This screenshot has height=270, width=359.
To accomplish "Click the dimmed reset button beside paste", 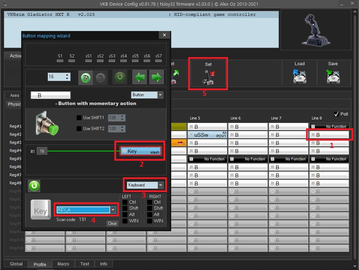I will click(x=120, y=77).
